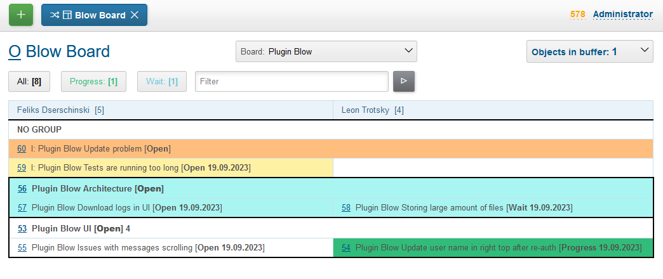Click the O link before Blow Board title
The image size is (663, 279).
pyautogui.click(x=15, y=51)
